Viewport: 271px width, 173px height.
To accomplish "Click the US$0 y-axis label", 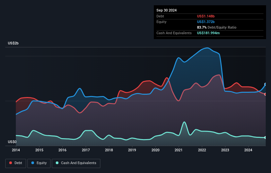I will [12, 142].
